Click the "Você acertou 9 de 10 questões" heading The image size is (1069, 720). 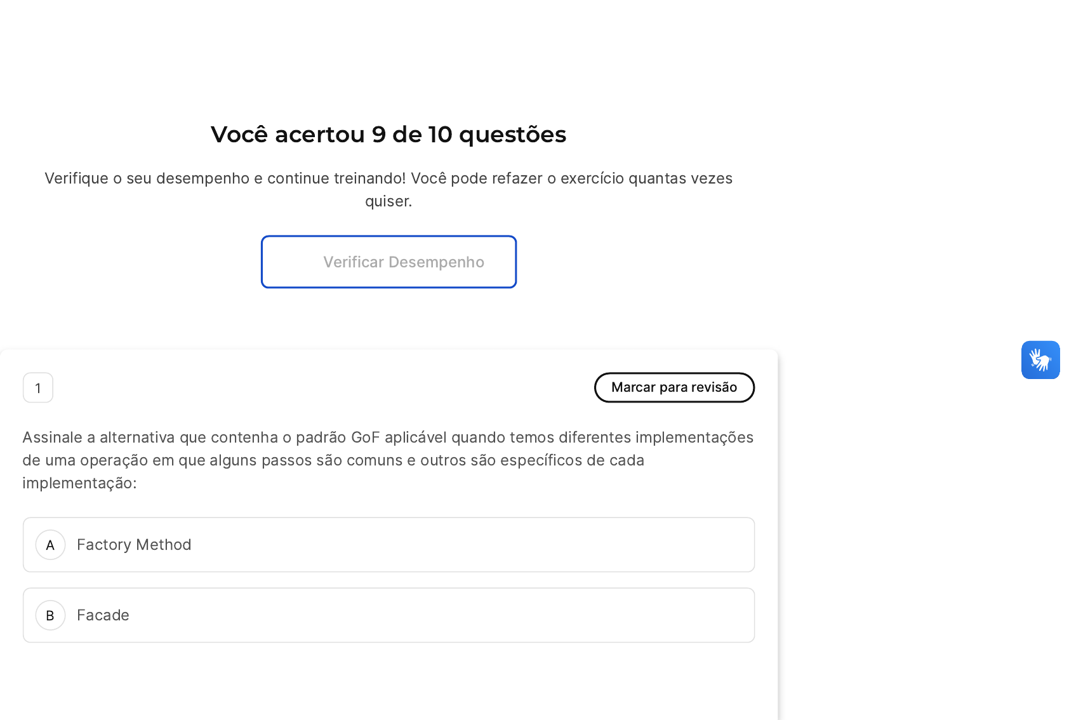point(388,135)
